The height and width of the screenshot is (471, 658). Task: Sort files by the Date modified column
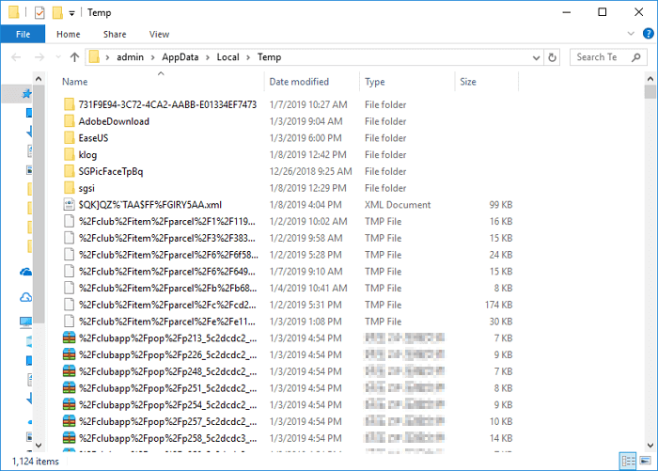(299, 82)
